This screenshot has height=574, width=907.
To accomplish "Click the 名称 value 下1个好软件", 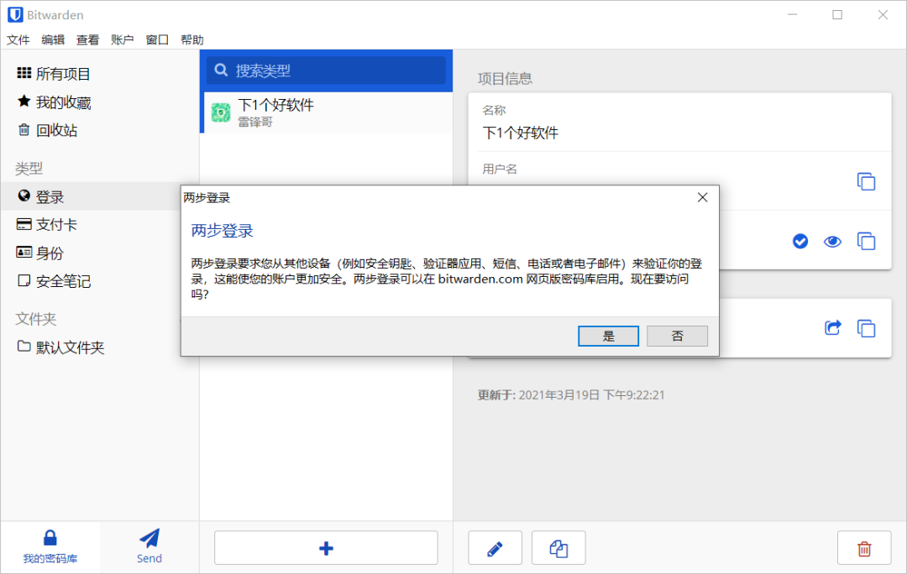I will (x=521, y=133).
